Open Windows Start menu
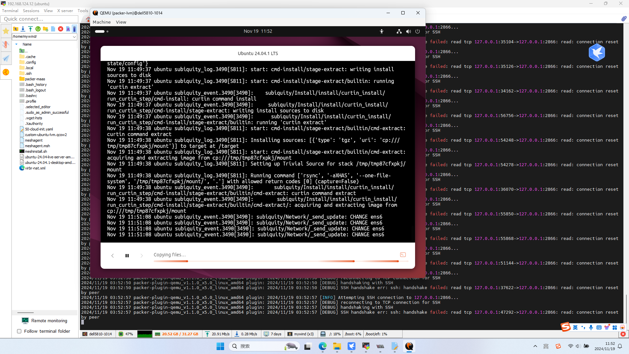Viewport: 629px width, 354px height. click(220, 346)
